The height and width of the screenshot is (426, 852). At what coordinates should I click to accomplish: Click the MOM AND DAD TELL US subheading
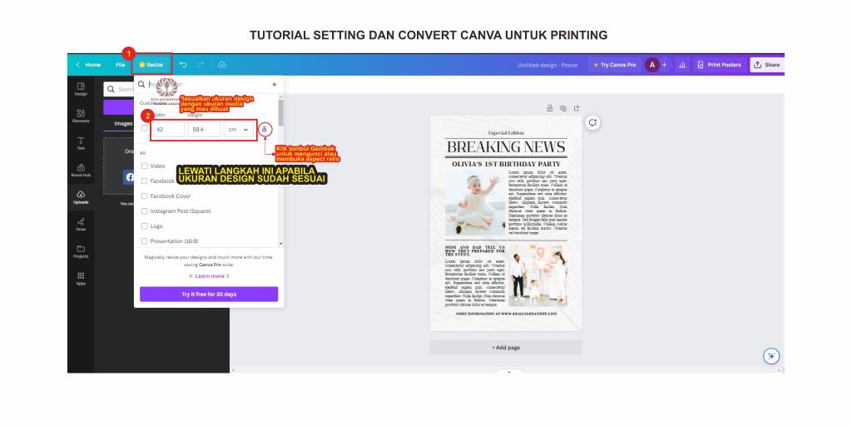pyautogui.click(x=475, y=250)
